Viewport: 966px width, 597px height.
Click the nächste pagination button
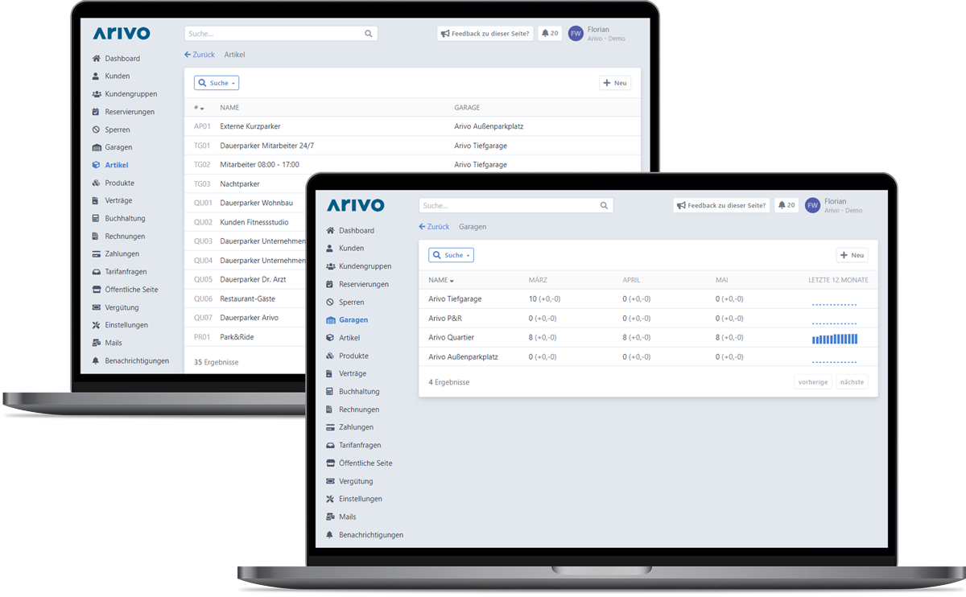pos(852,382)
